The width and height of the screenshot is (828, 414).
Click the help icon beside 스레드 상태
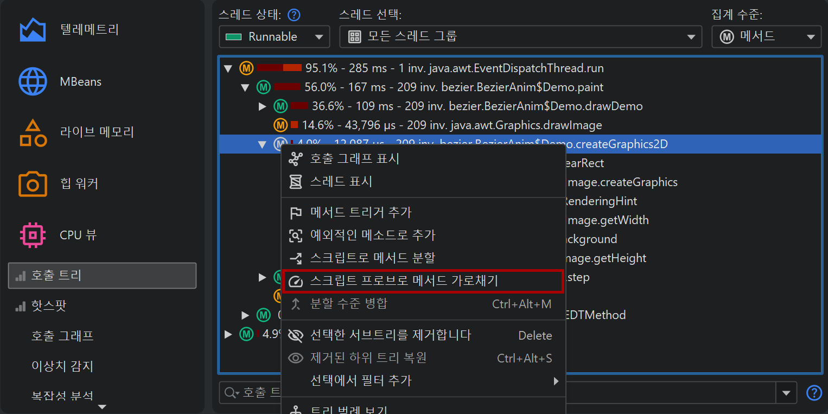294,15
